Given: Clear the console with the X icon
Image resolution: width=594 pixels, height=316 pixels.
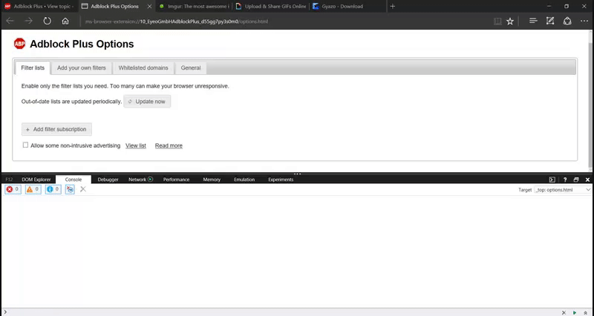Looking at the screenshot, I should click(83, 189).
